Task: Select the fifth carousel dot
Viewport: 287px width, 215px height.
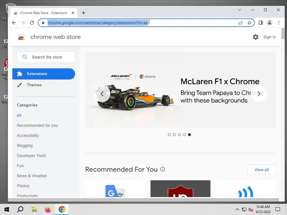Action: click(189, 135)
